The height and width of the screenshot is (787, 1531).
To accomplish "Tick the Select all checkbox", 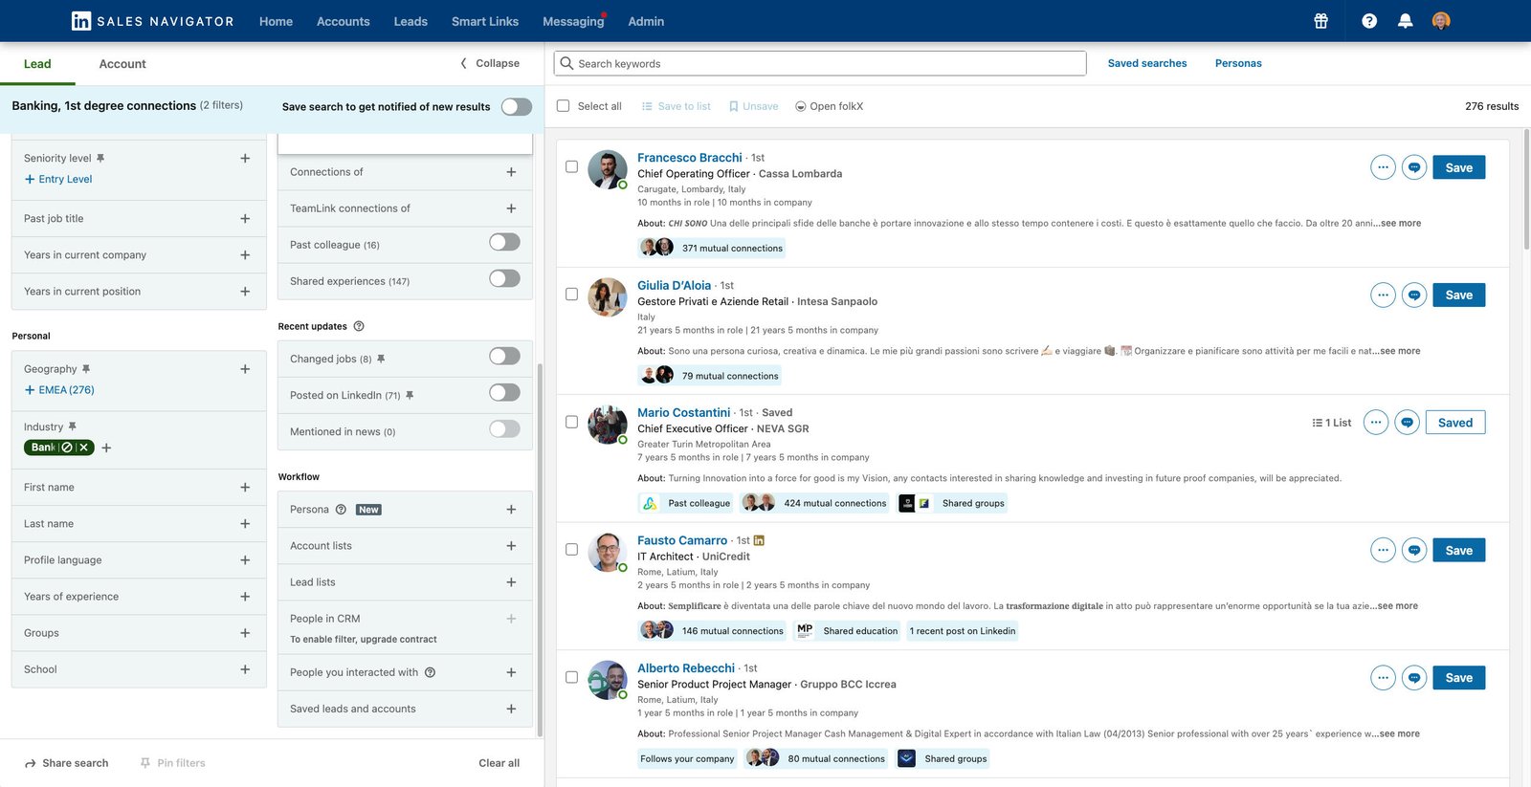I will 564,106.
